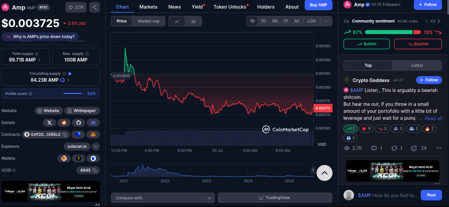
Task: Expand the Explorers list chevron
Action: click(x=96, y=146)
